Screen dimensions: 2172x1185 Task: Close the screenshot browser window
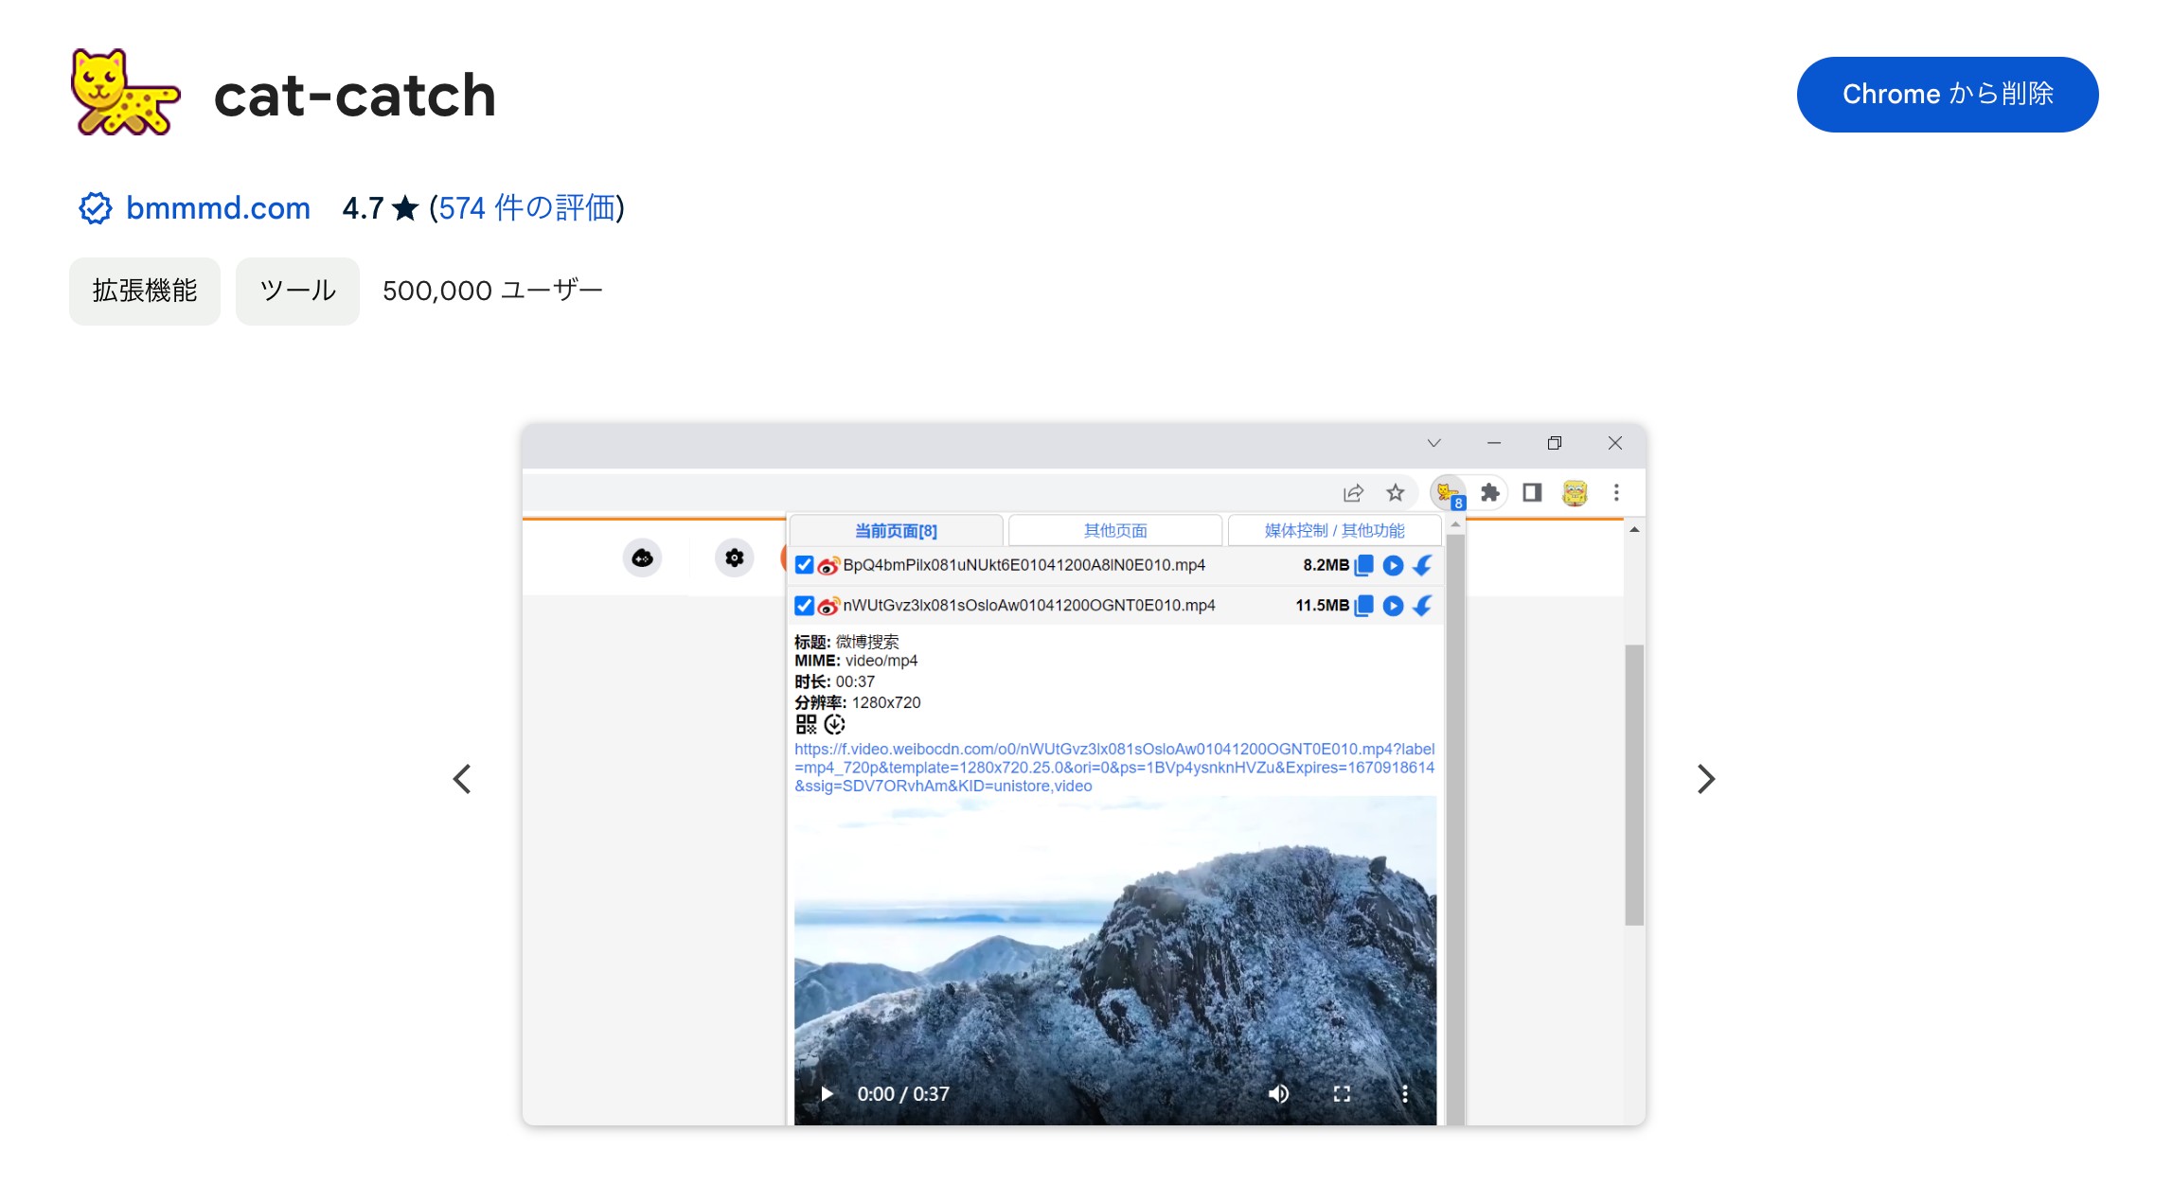(x=1615, y=443)
